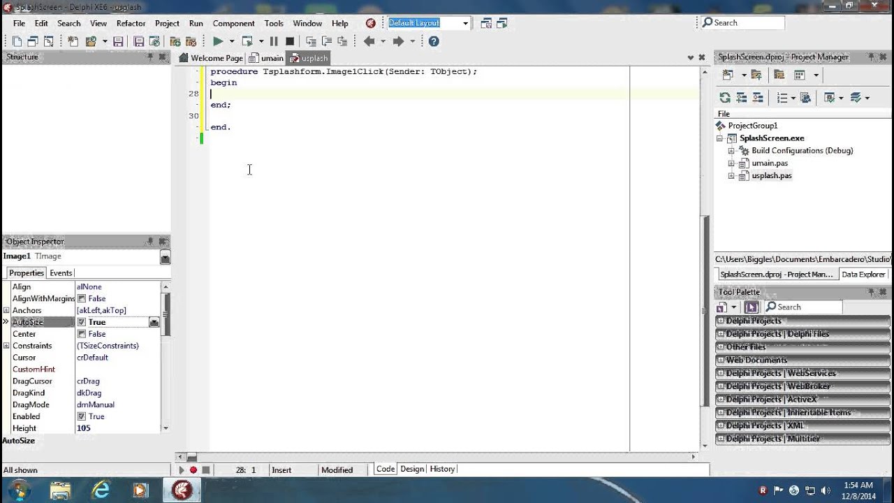Collapse the SplashScreen.exe tree node

(720, 138)
